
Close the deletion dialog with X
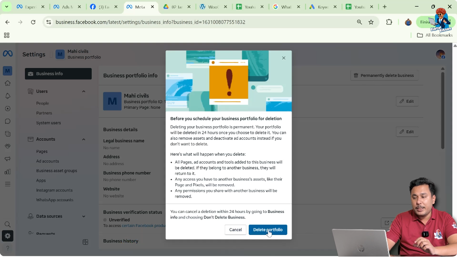[284, 58]
